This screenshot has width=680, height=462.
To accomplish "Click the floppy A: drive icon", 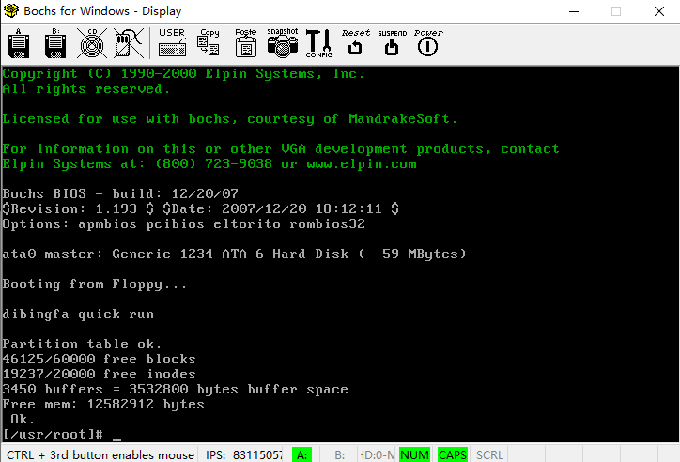I will [19, 43].
